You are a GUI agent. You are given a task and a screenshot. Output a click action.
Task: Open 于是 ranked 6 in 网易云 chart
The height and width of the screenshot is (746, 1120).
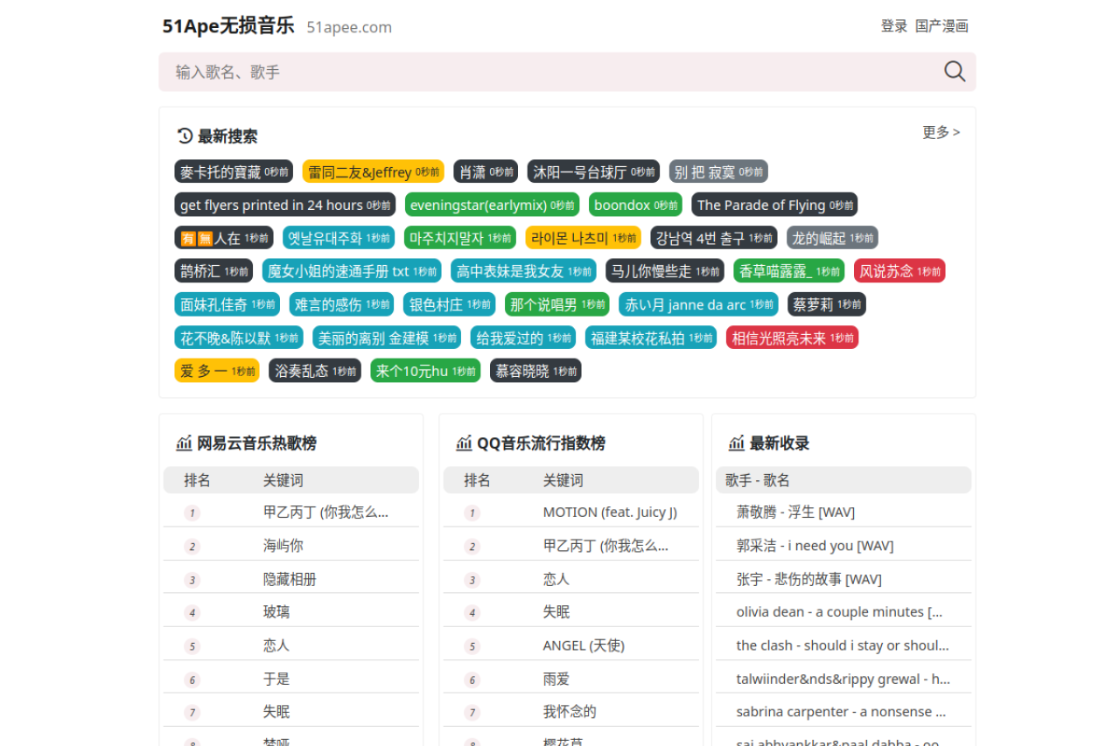point(276,679)
